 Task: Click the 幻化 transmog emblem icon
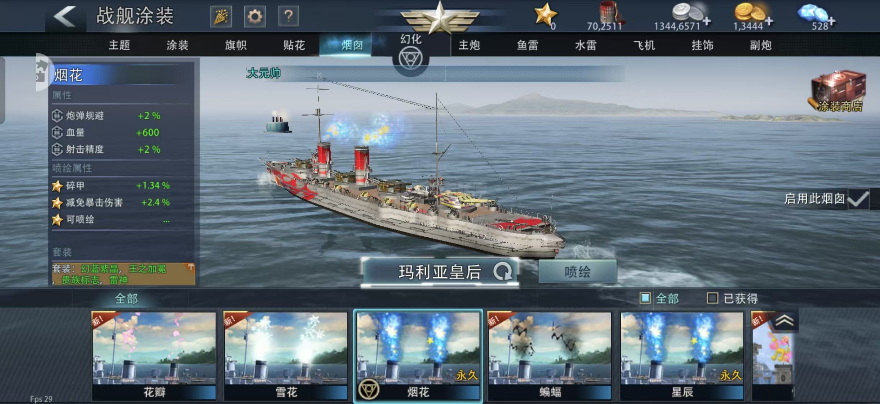(410, 59)
